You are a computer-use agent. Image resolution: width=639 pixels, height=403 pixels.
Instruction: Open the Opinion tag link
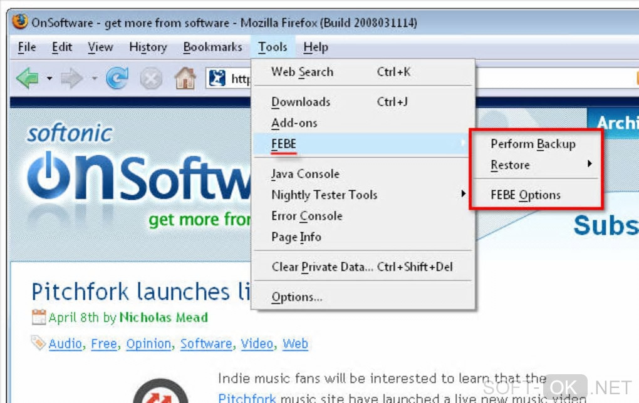pos(148,344)
